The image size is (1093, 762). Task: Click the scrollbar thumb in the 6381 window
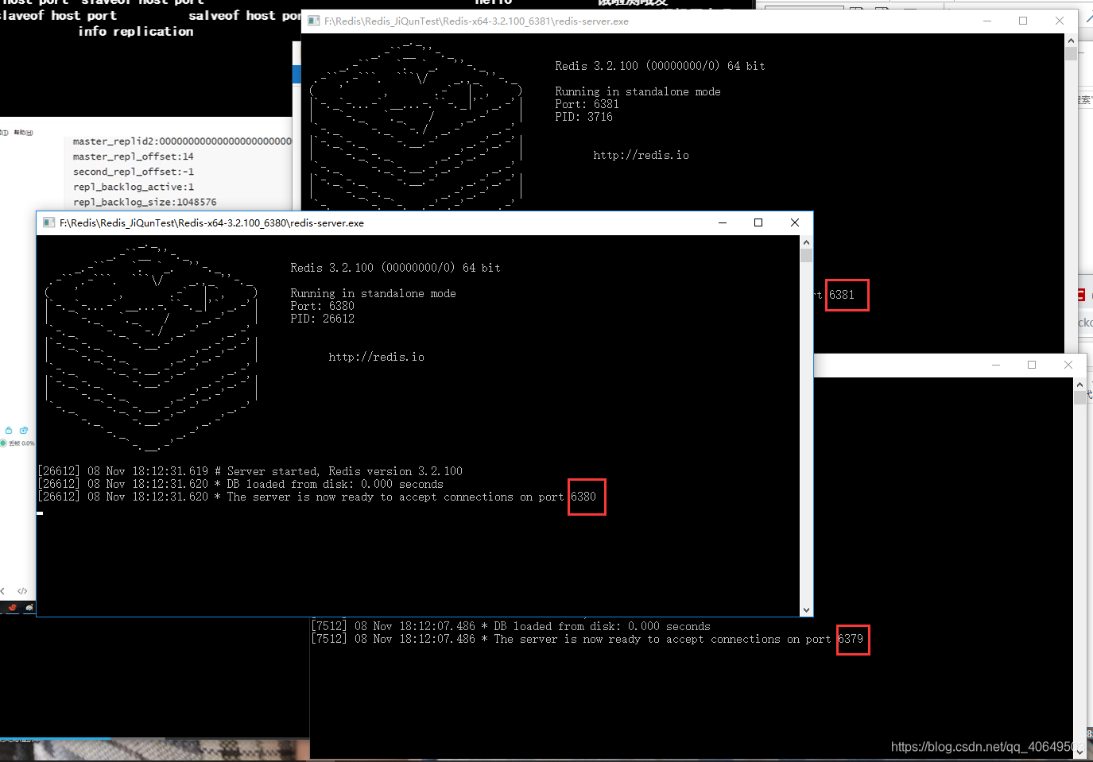[x=1072, y=53]
